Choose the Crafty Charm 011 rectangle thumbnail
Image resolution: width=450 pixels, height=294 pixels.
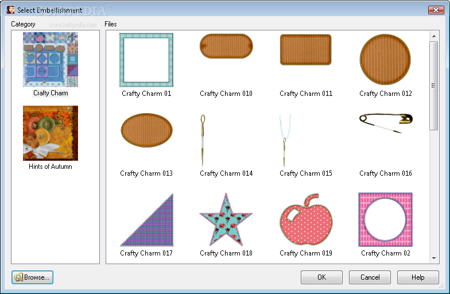[305, 49]
